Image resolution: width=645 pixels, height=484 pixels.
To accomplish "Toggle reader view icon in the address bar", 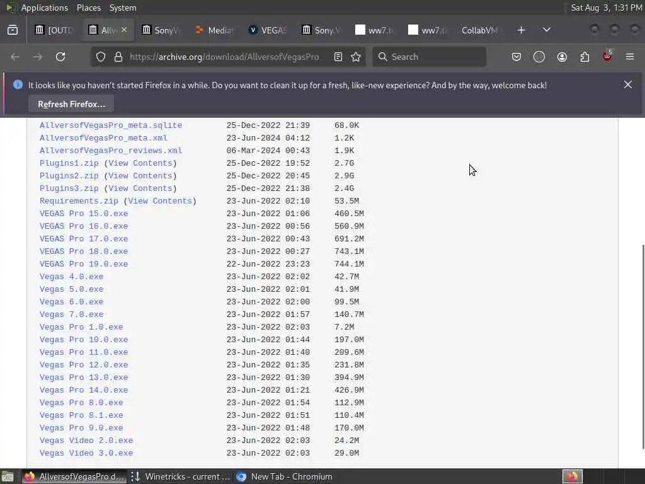I will coord(338,57).
